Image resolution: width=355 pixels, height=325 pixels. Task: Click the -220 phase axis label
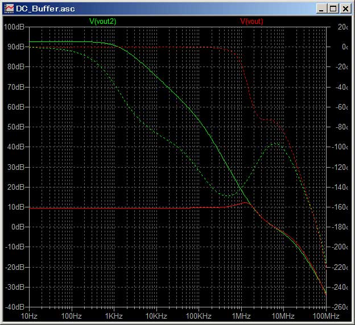[340, 267]
